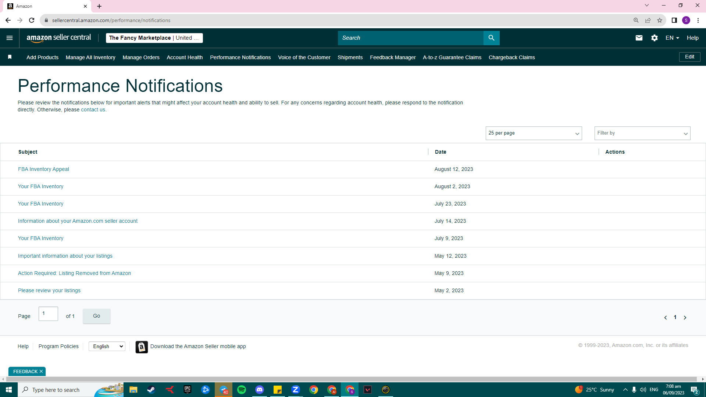Click the magnifier search button
Image resolution: width=706 pixels, height=397 pixels.
point(491,38)
